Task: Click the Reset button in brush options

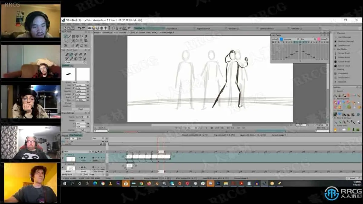Action: (80, 109)
